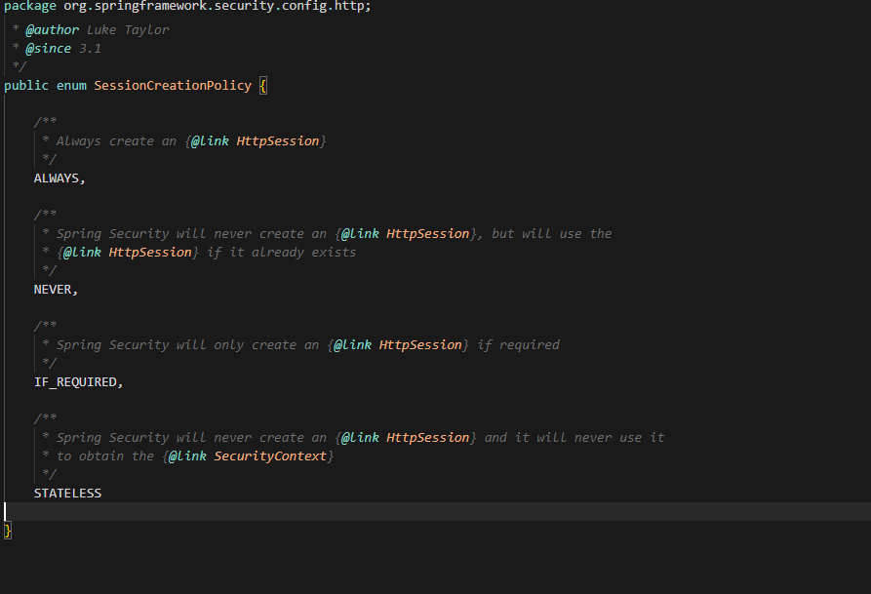871x594 pixels.
Task: Click HttpSession in the 'only create' comment
Action: pyautogui.click(x=420, y=345)
